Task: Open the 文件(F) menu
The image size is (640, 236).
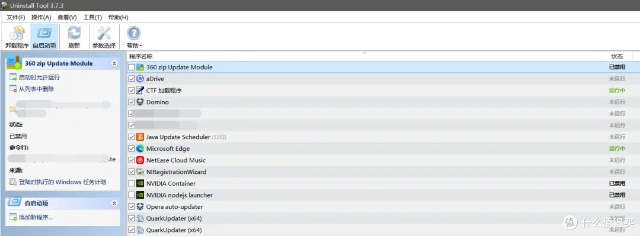Action: [16, 17]
